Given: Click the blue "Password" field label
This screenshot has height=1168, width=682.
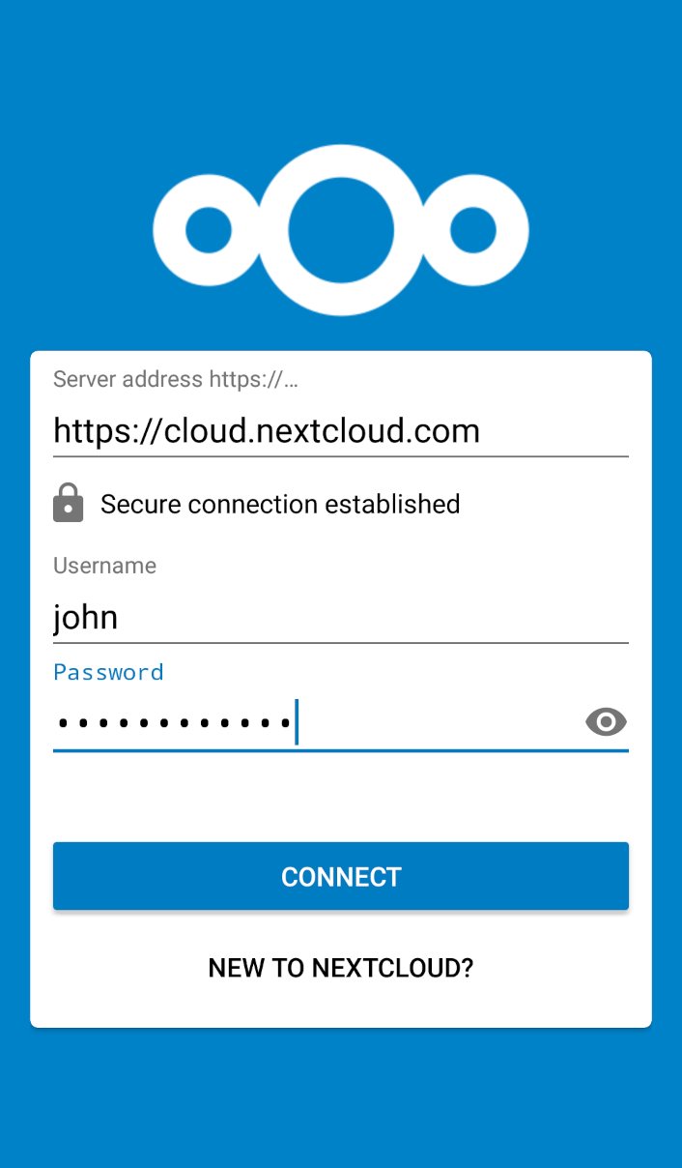Looking at the screenshot, I should (x=108, y=672).
